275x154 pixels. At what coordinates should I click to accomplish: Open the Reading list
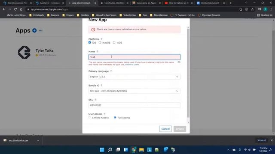(x=265, y=15)
